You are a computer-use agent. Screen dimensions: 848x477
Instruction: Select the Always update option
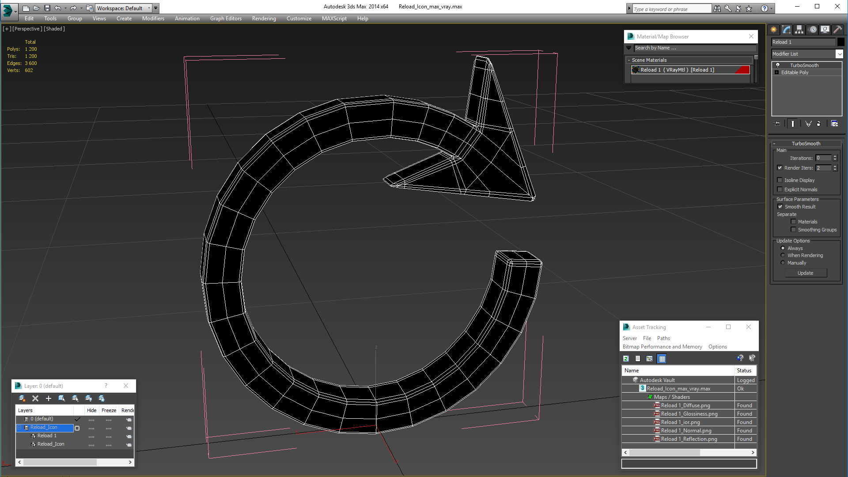(x=783, y=248)
